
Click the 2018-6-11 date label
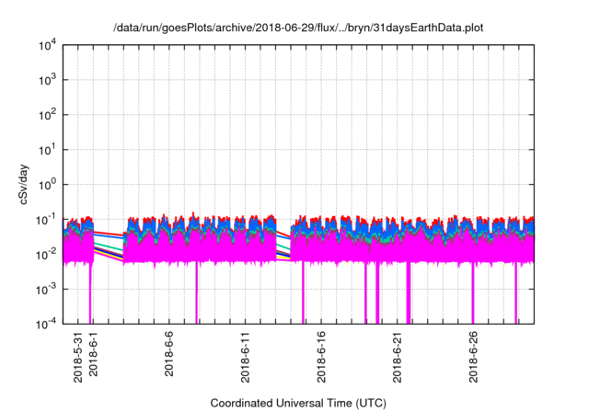[245, 357]
